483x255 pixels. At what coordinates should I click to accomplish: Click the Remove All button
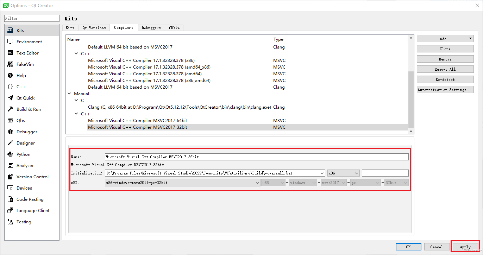[445, 69]
